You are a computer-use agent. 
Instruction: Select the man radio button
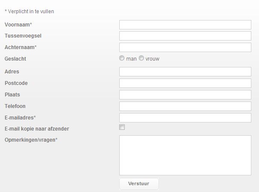[x=122, y=58]
